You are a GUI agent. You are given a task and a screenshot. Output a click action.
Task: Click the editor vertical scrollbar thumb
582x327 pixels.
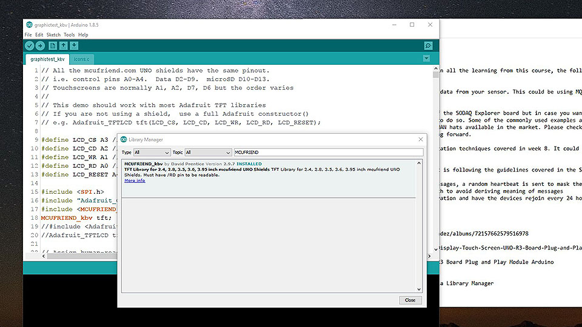click(x=436, y=74)
